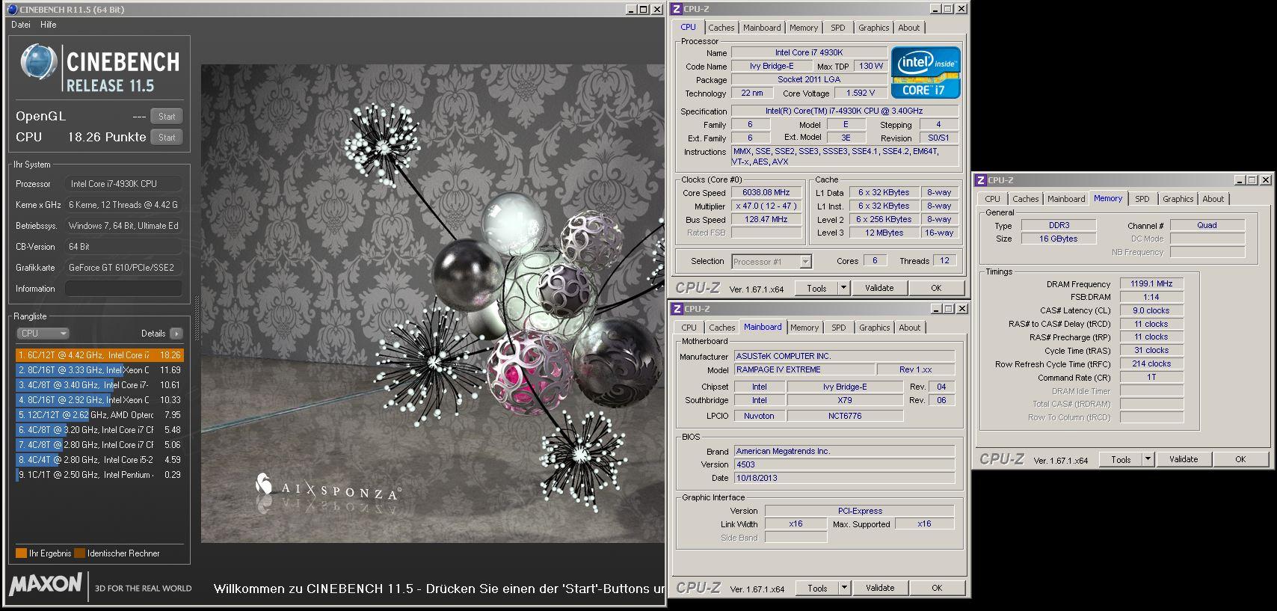Select ranking entry 8C/16T @ 3.33 GHz Xeon
1277x611 pixels.
coord(99,370)
